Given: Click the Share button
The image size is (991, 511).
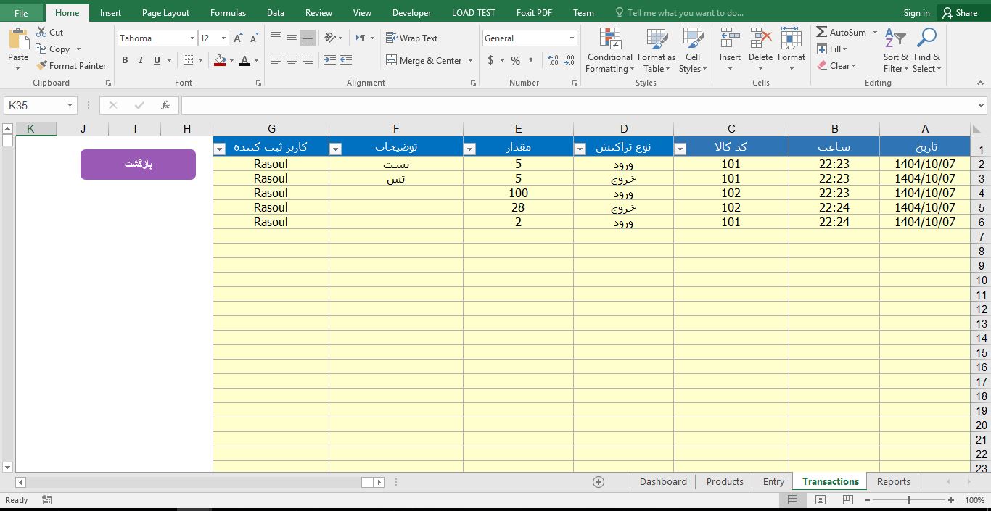Looking at the screenshot, I should click(x=959, y=12).
